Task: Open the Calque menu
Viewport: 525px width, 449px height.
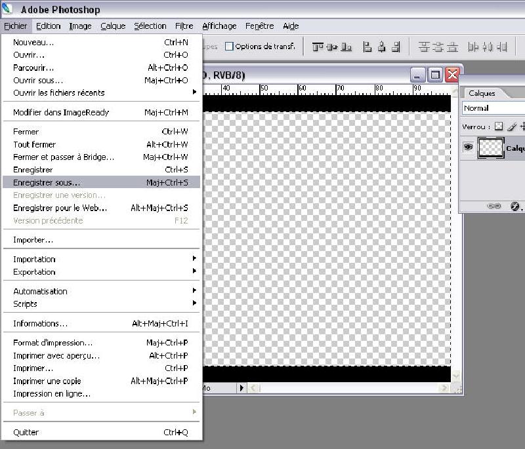Action: pos(113,26)
